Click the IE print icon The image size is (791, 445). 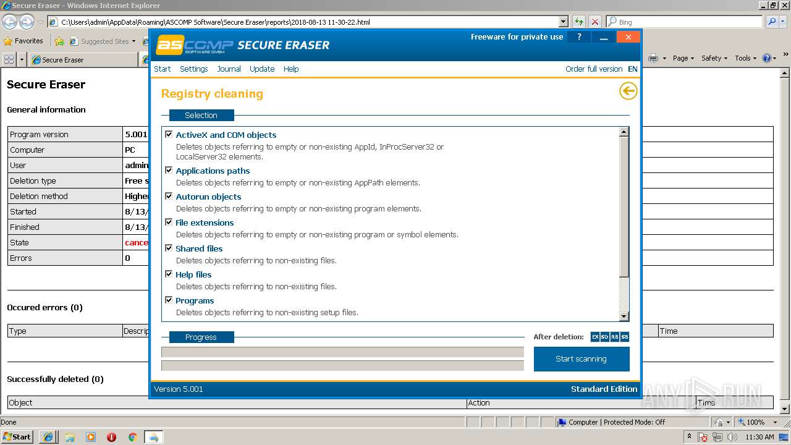tap(653, 58)
